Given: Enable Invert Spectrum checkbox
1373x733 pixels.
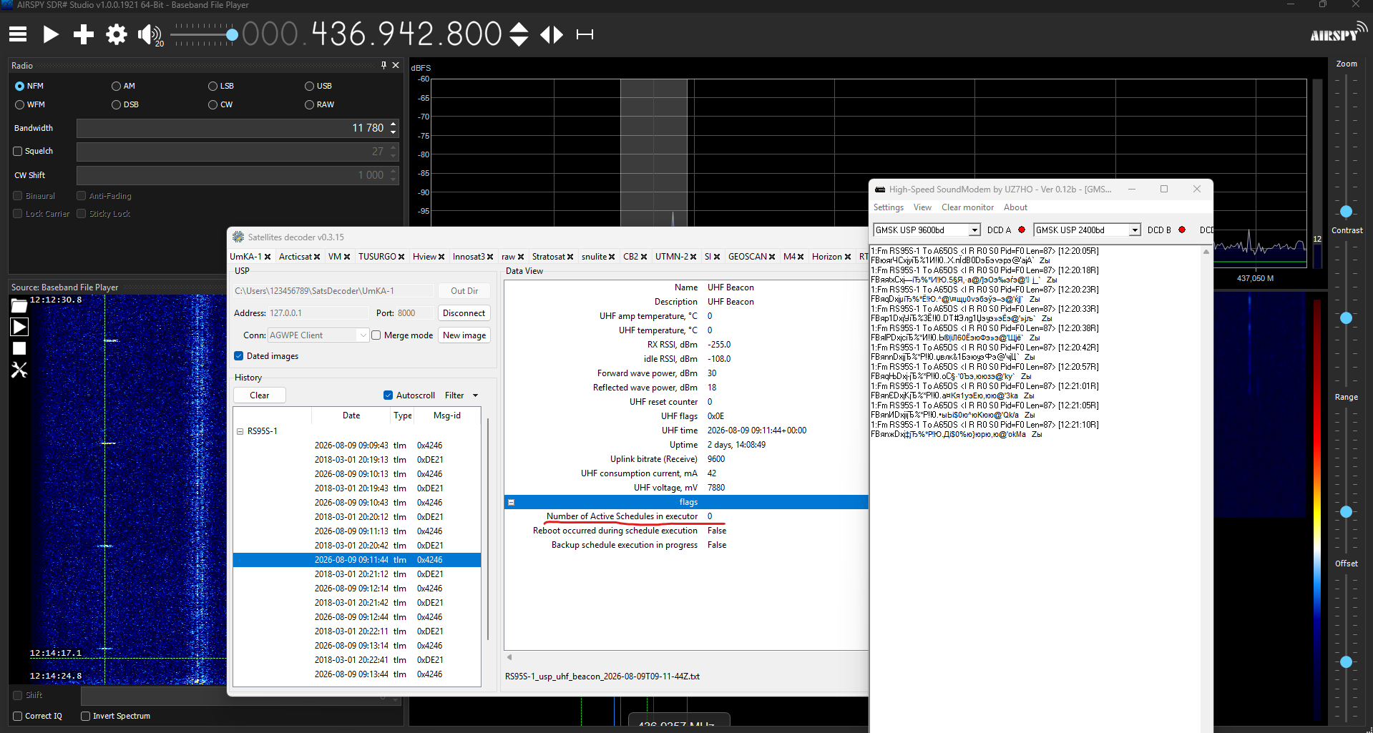Looking at the screenshot, I should (85, 716).
